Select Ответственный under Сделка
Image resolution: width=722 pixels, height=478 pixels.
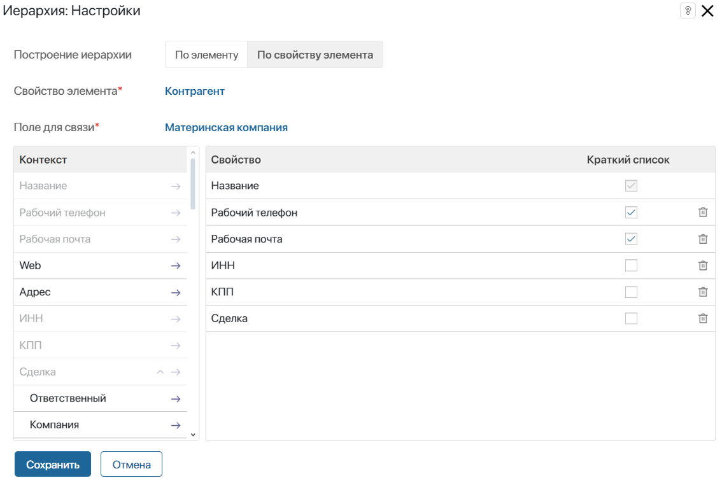(x=100, y=398)
